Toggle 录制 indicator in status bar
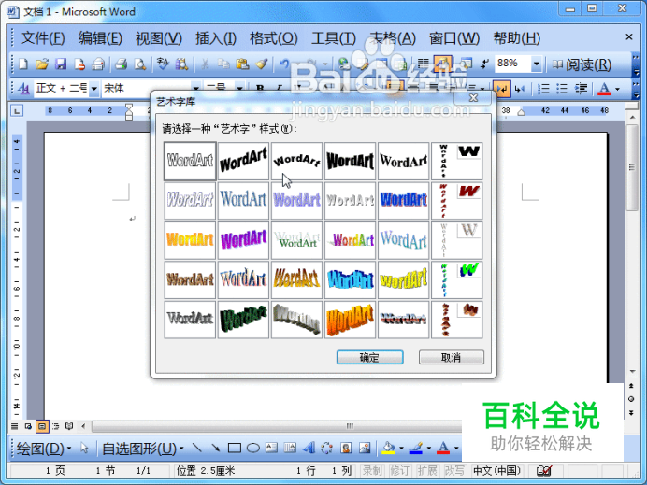This screenshot has width=647, height=485. [x=372, y=471]
